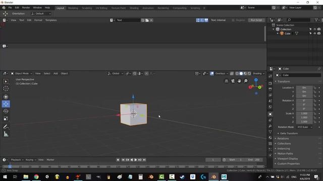Enable the Register checkbox

233,20
